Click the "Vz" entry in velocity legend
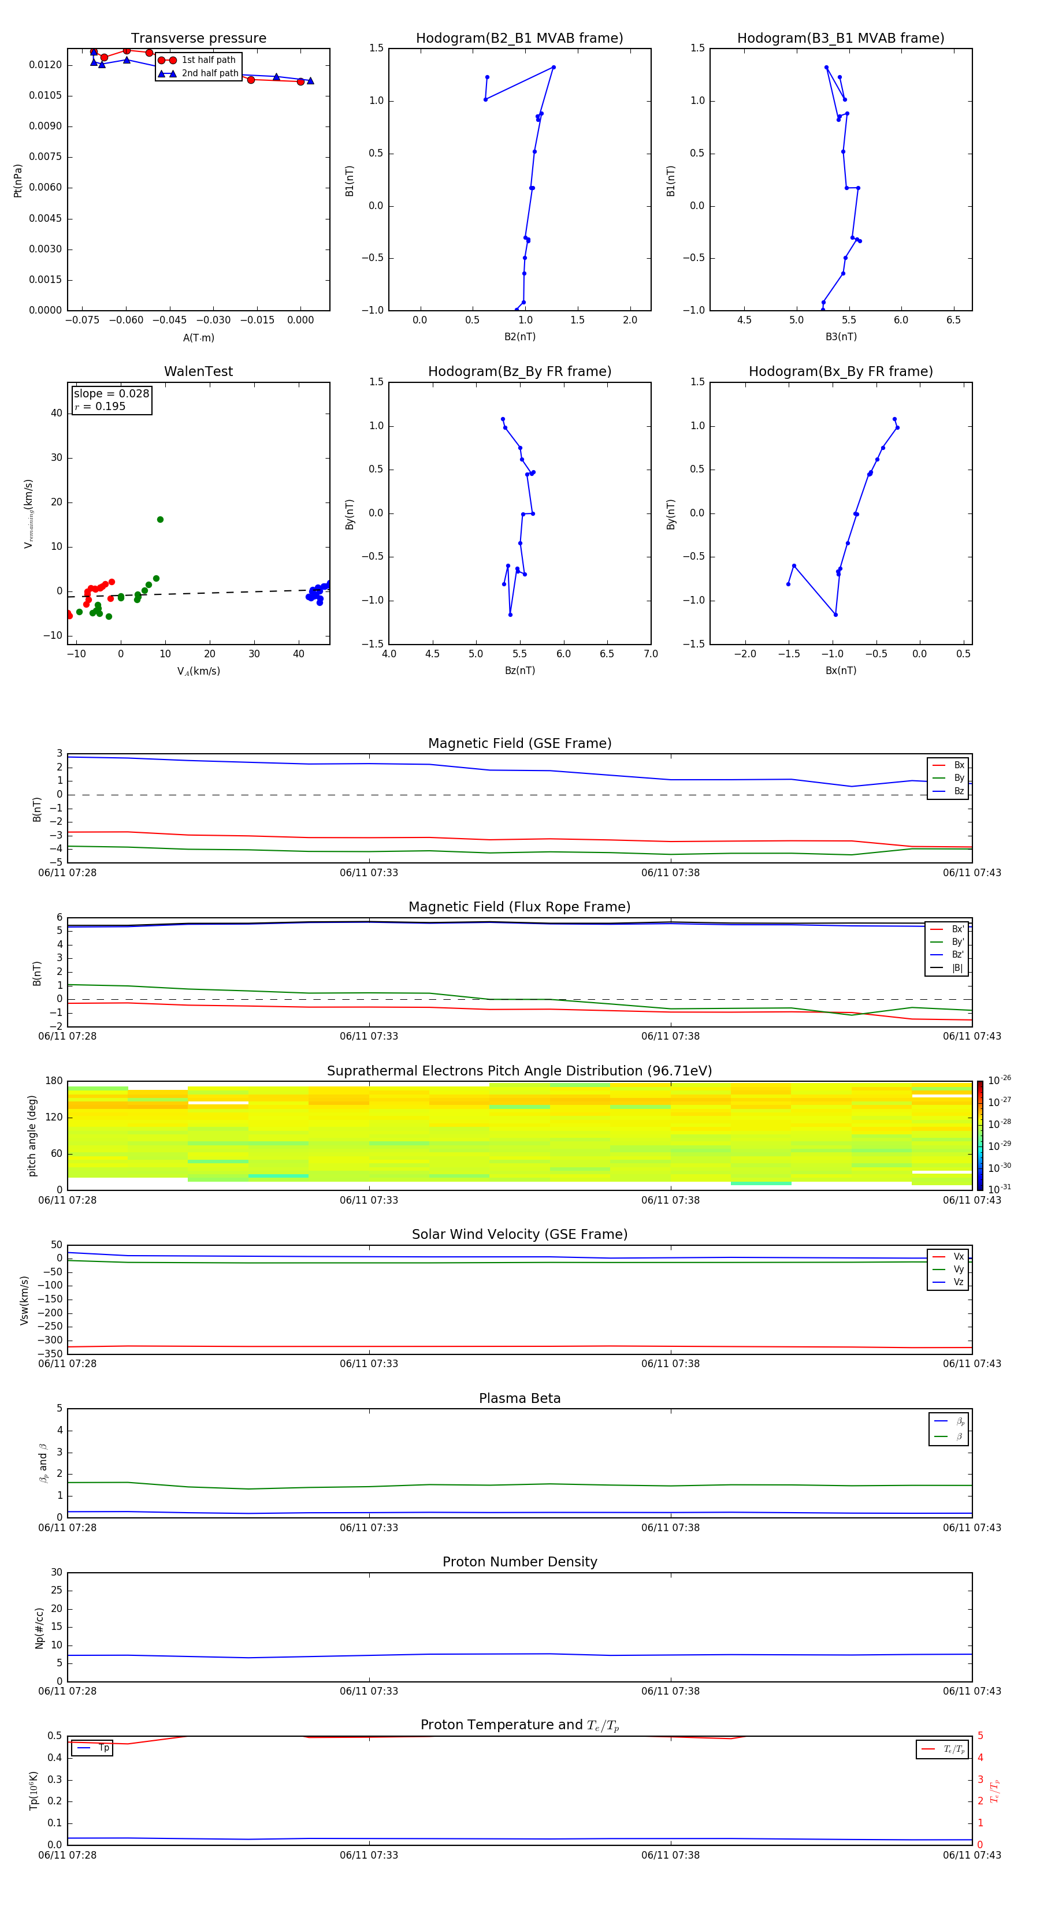The width and height of the screenshot is (1040, 1906). click(x=948, y=1282)
